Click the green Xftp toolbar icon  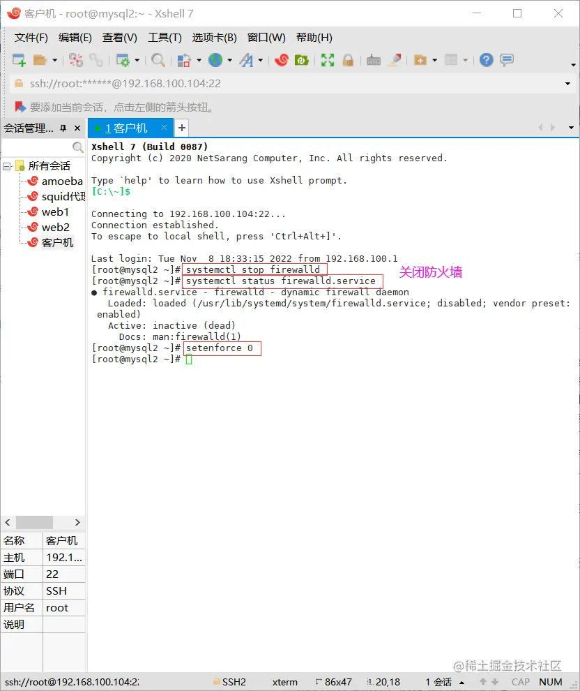point(302,60)
